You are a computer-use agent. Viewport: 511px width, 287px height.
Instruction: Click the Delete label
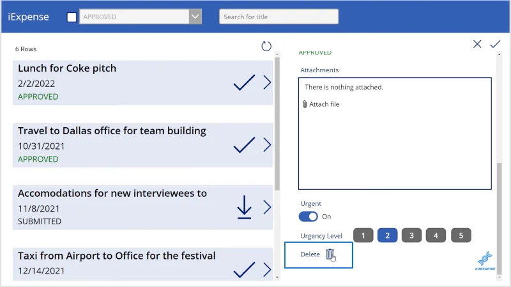pyautogui.click(x=310, y=254)
